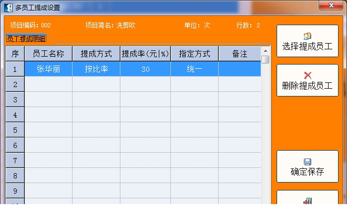
Task: Click the 序 column header
Action: click(x=15, y=54)
